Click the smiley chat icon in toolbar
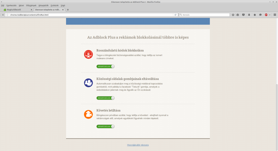The image size is (278, 151). 260,15
